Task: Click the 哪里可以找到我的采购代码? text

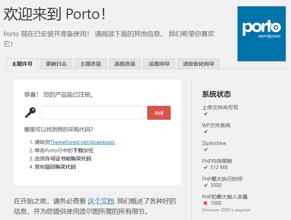Action: tap(59, 129)
